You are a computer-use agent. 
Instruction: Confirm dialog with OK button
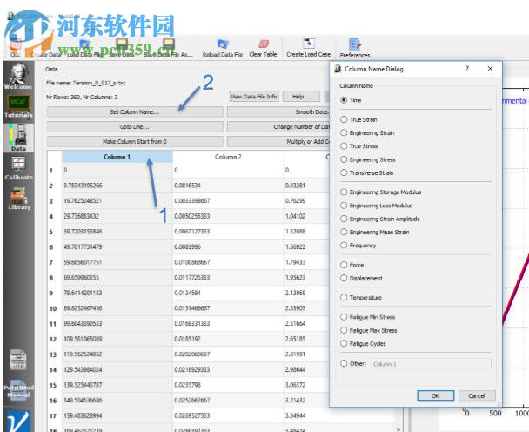click(436, 395)
